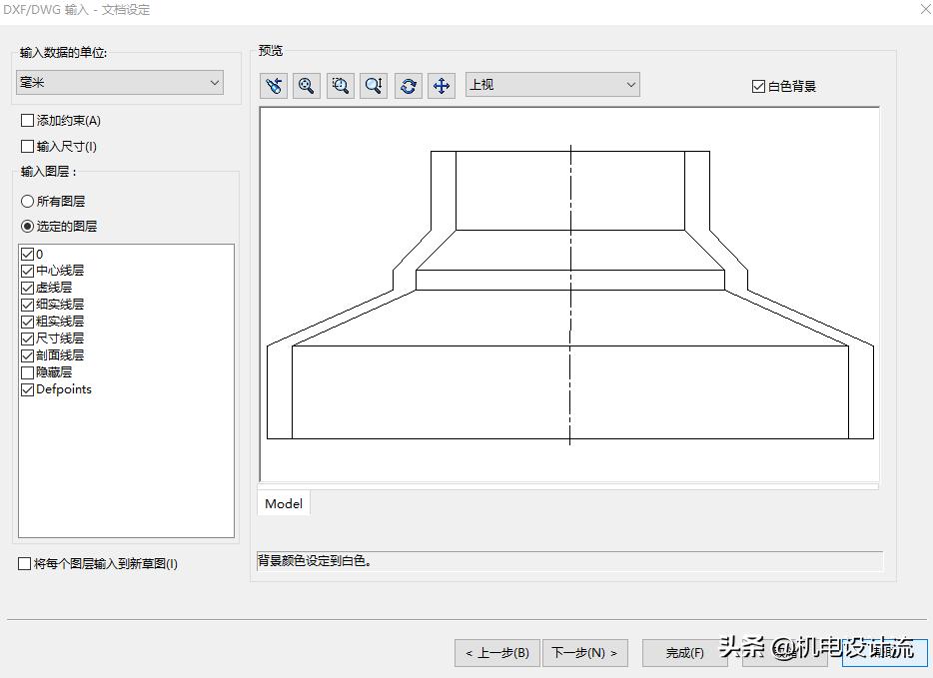This screenshot has width=933, height=678.
Task: Switch to the Model tab
Action: (x=283, y=503)
